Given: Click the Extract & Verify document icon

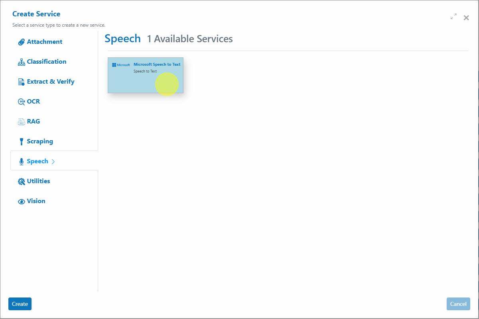Looking at the screenshot, I should point(22,82).
